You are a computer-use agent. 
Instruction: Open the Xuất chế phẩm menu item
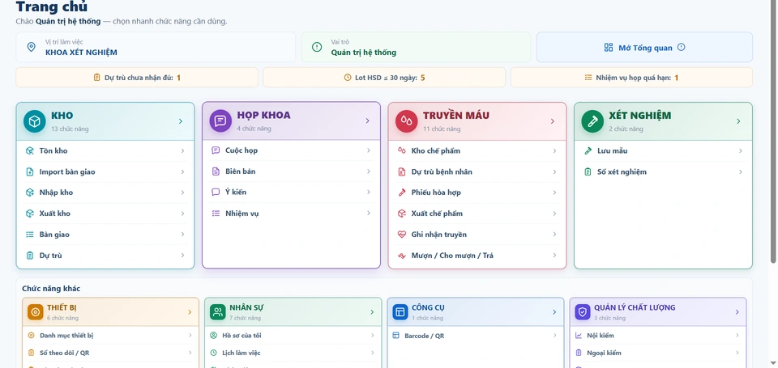point(477,214)
